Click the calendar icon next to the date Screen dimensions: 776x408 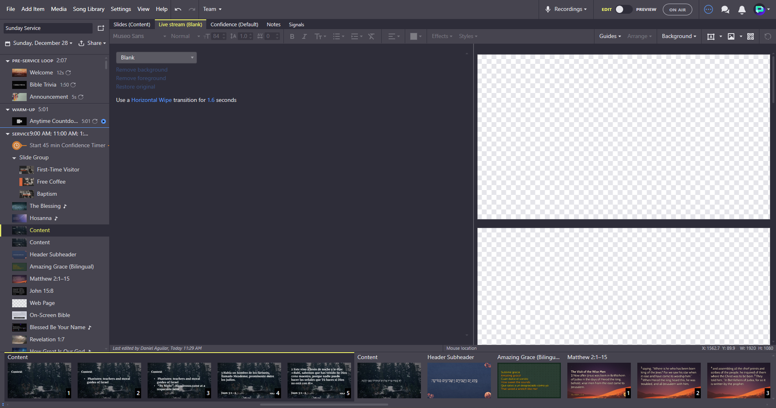[7, 43]
